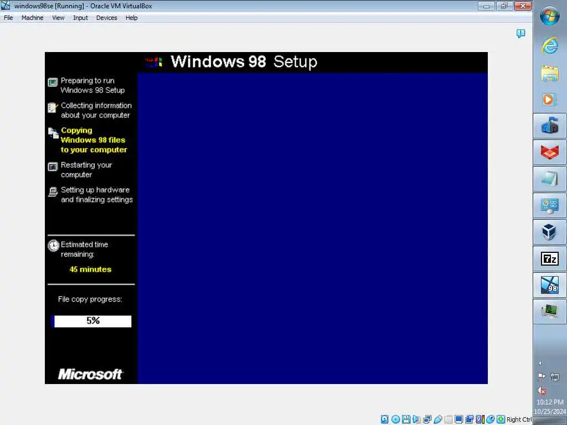Click the shared folders status icon
Screen dimensions: 567x425
(449, 419)
